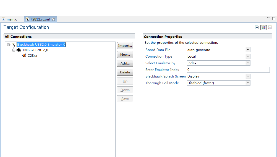This screenshot has width=277, height=157.
Task: Click the Blackhawk emulator connection icon
Action: [14, 45]
